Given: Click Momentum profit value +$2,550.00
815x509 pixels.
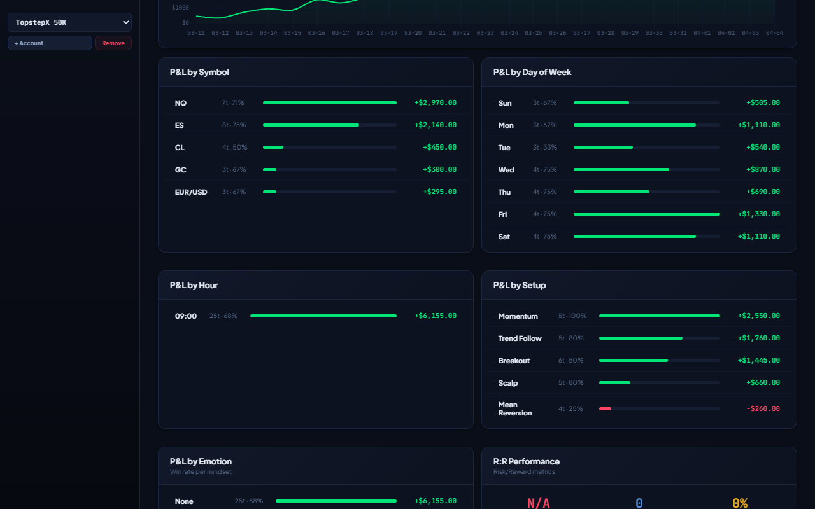Looking at the screenshot, I should 759,316.
